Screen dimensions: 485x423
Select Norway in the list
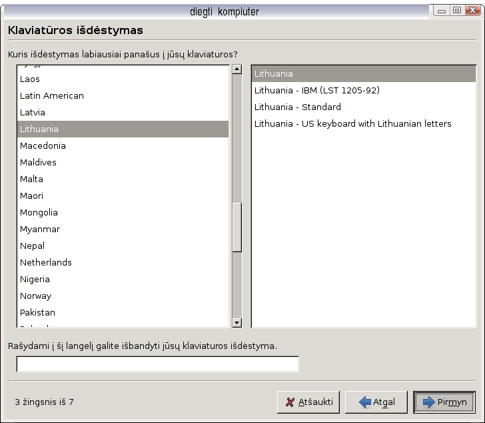coord(35,296)
